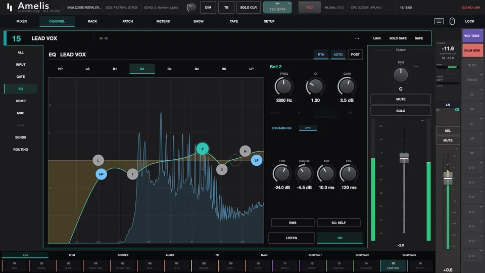Adjust the Bell 2 Q knob
This screenshot has height=273, width=485.
coord(315,86)
